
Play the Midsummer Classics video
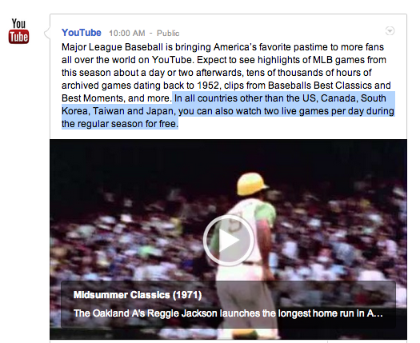click(229, 240)
